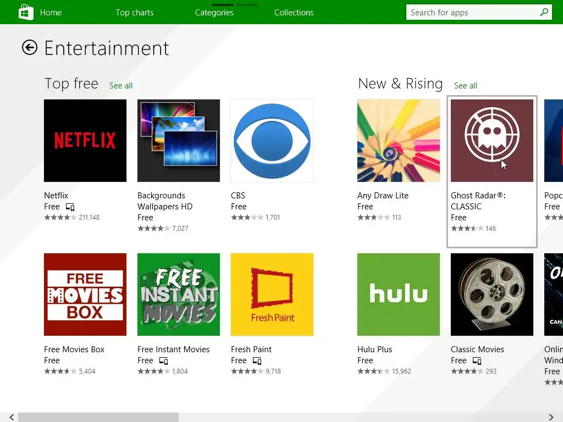563x422 pixels.
Task: Open the Netflix app tile
Action: [85, 141]
